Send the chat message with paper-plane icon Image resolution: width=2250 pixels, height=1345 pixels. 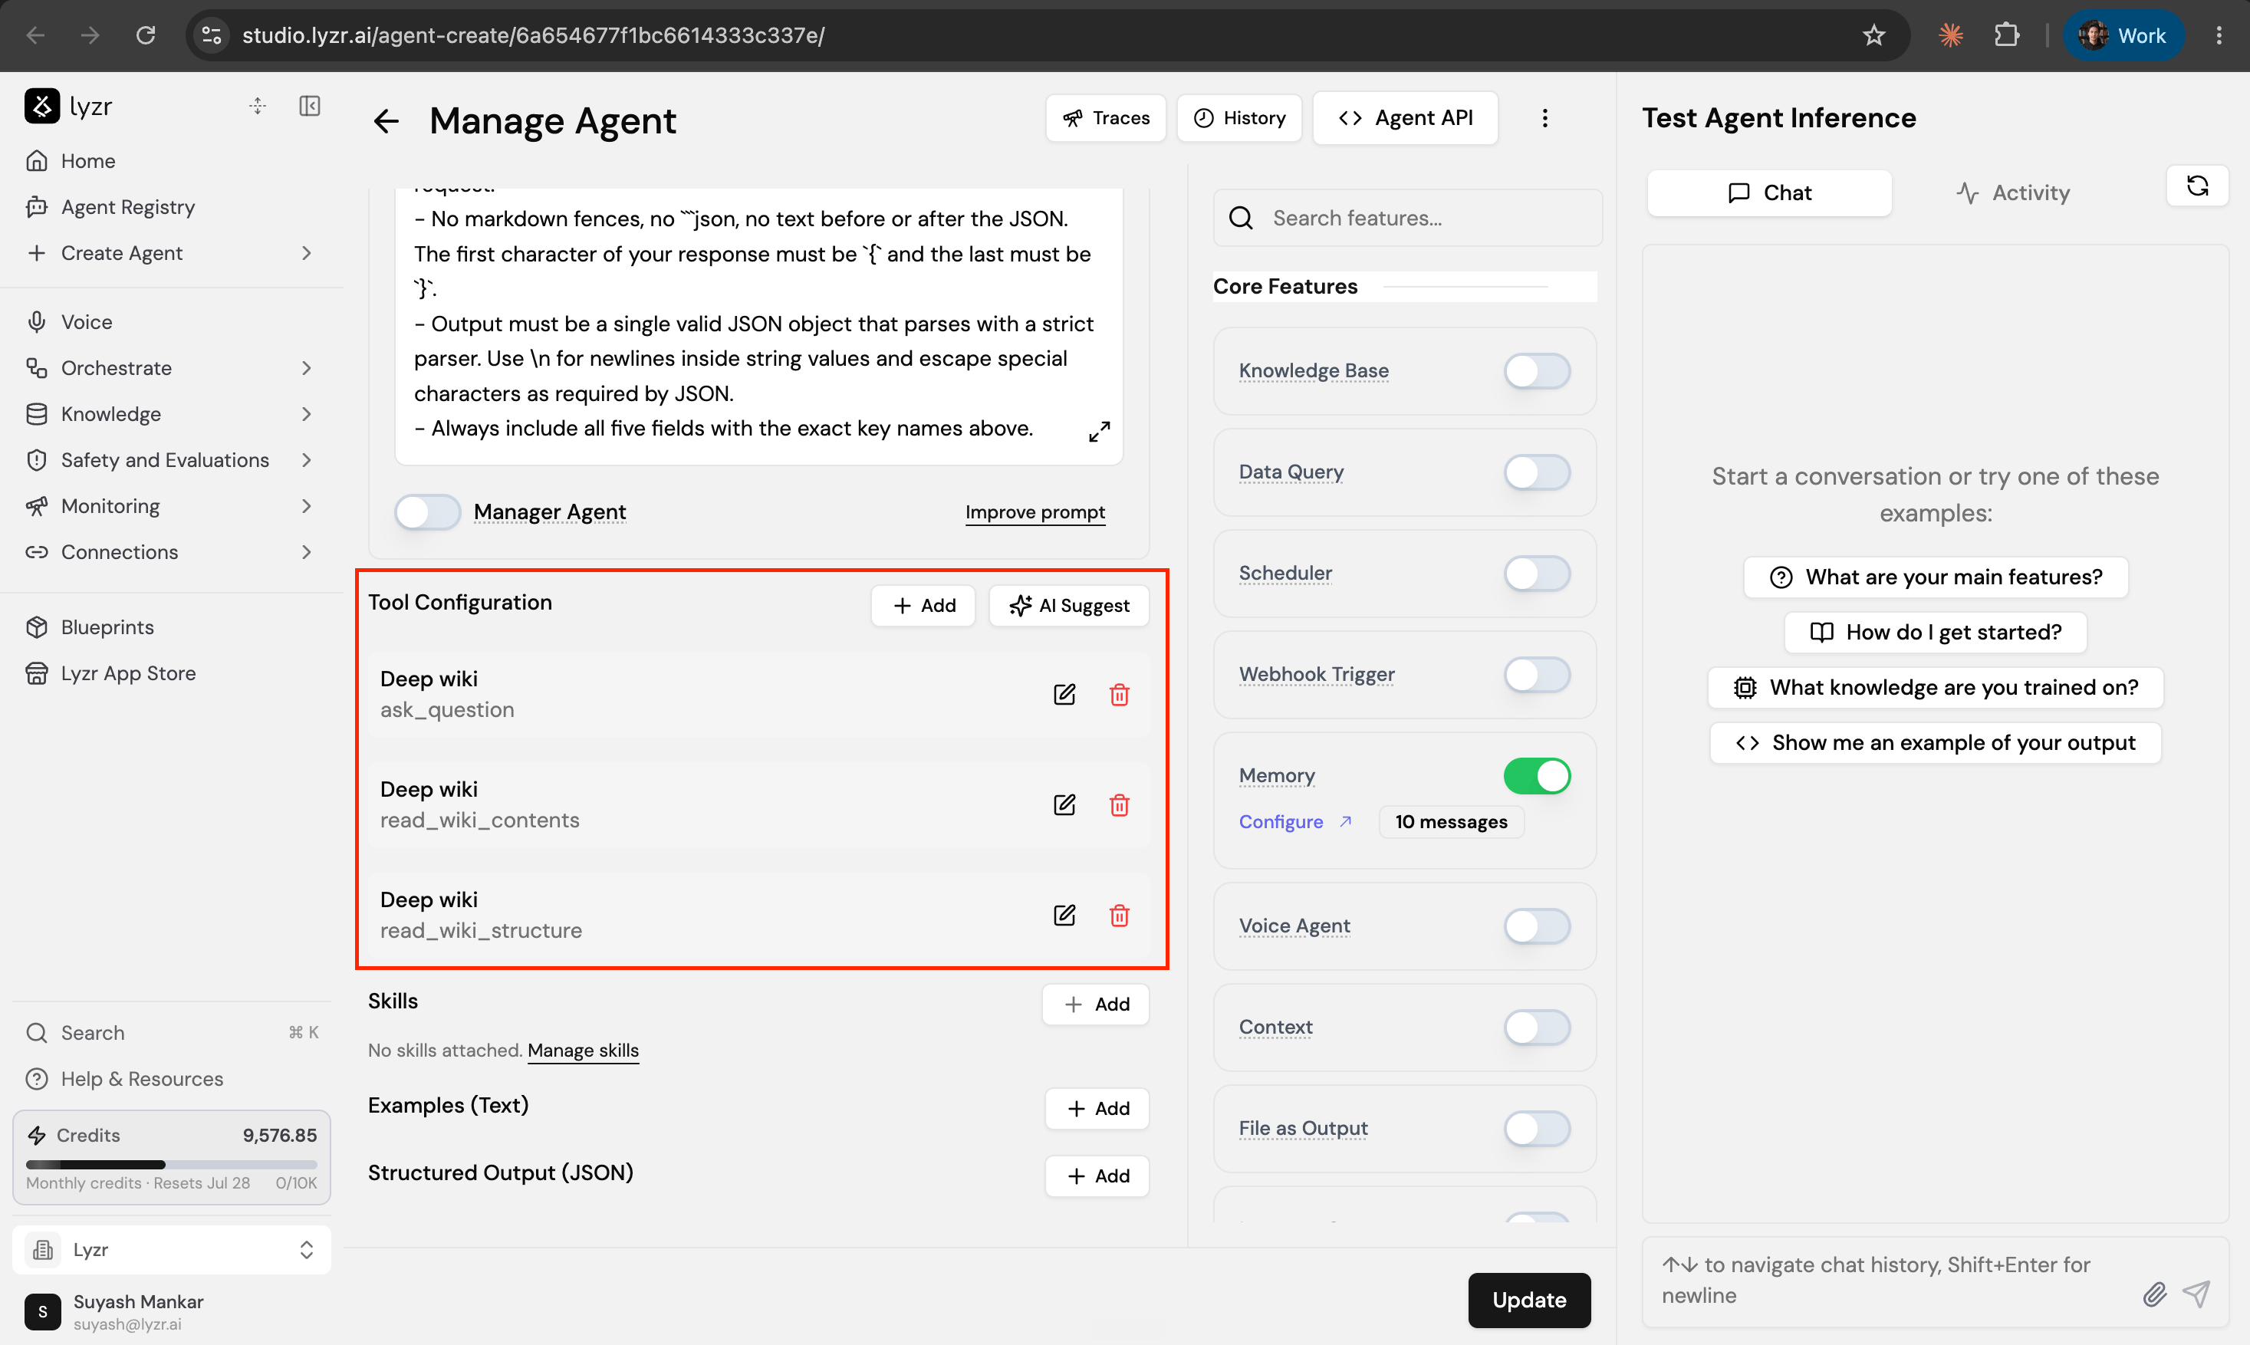[x=2196, y=1294]
